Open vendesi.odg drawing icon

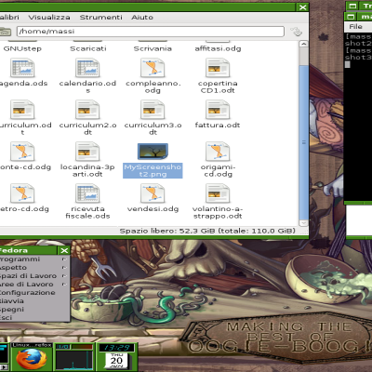[x=153, y=193]
